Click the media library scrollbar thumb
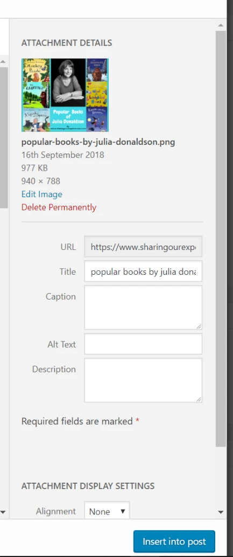This screenshot has width=233, height=557. pos(3,138)
